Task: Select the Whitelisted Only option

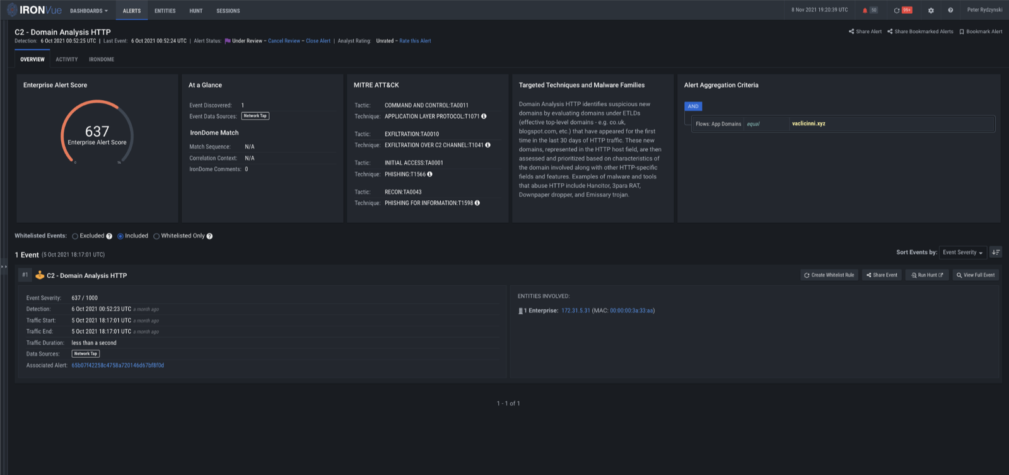Action: pyautogui.click(x=156, y=236)
